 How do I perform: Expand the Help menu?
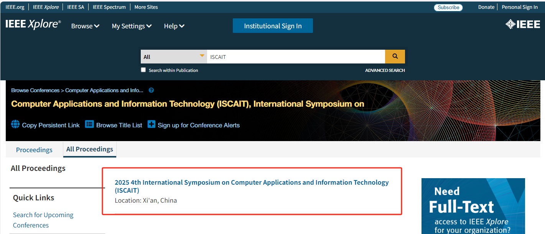coord(174,26)
